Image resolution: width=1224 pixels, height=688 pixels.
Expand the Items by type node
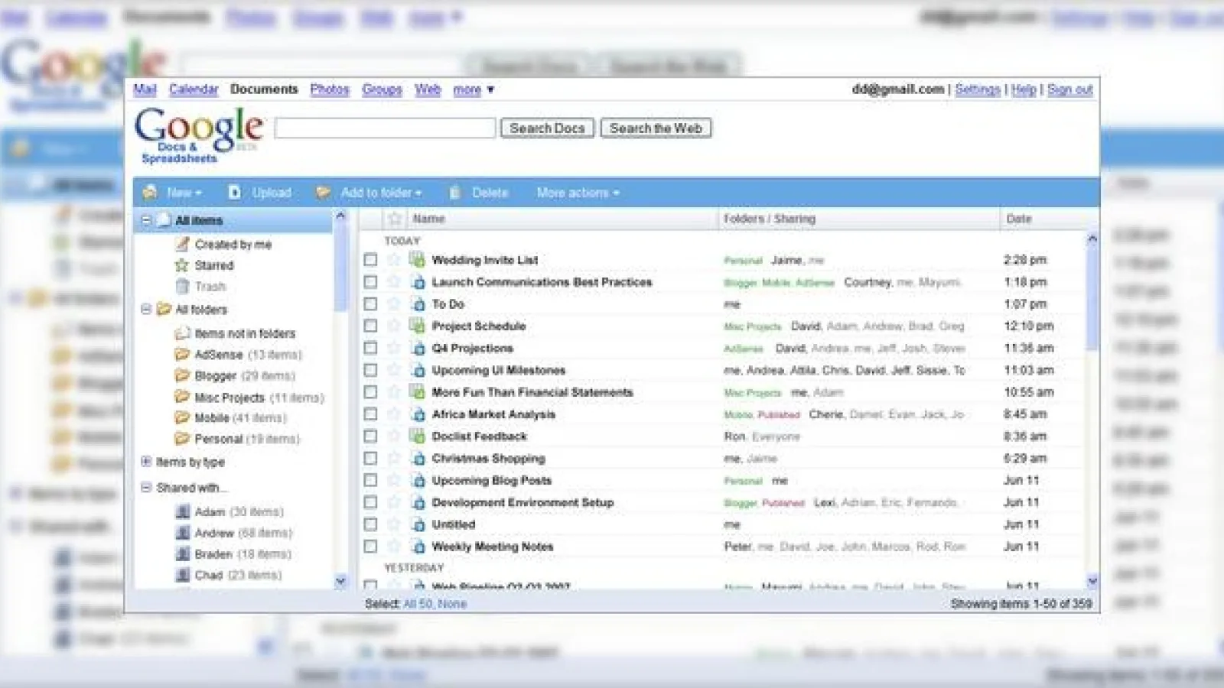(x=146, y=462)
